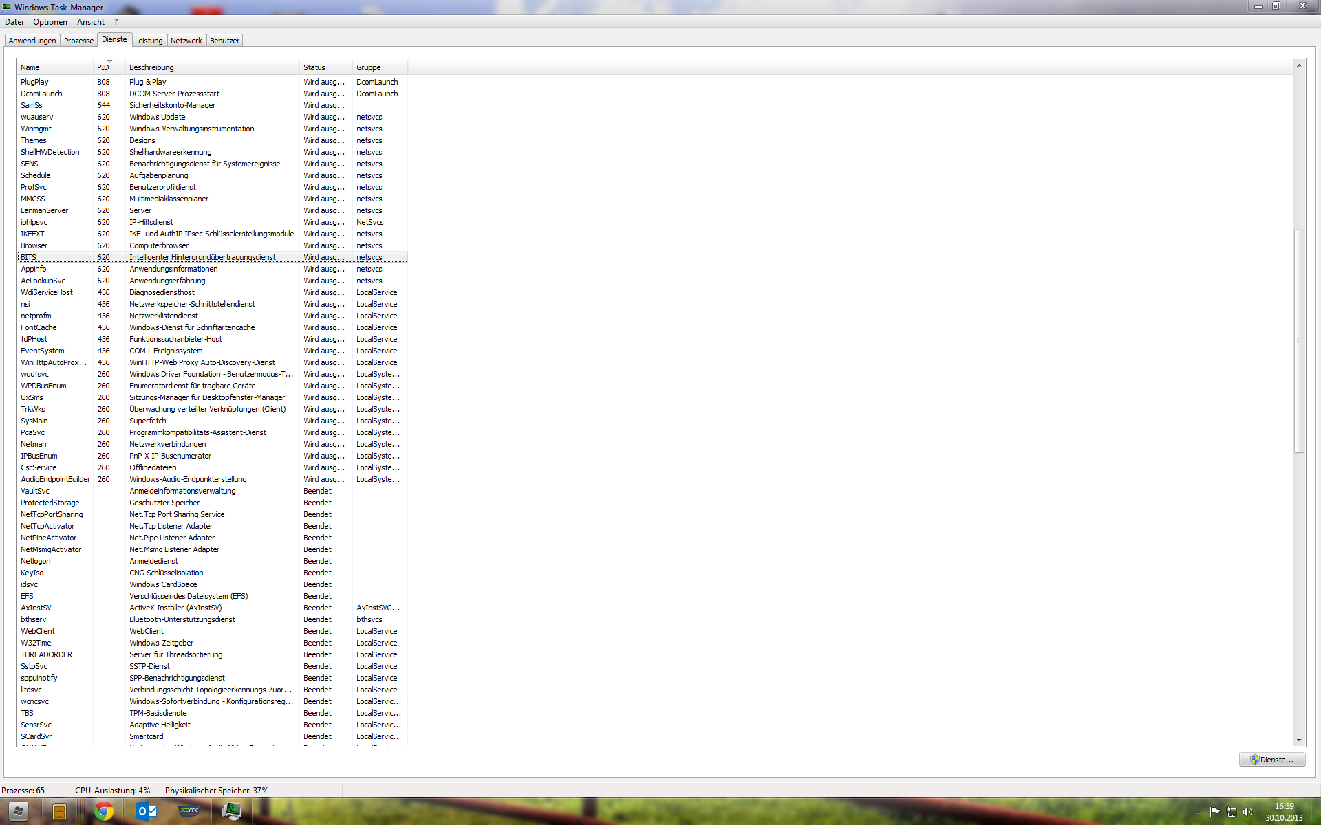Launch XBMC from the taskbar
Screen dimensions: 1321x825
tap(189, 811)
